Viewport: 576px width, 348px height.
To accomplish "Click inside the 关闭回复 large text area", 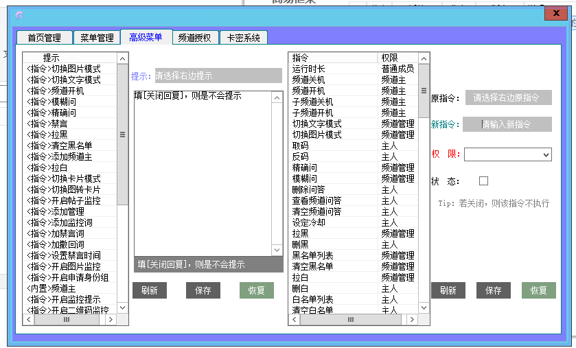I will click(203, 173).
